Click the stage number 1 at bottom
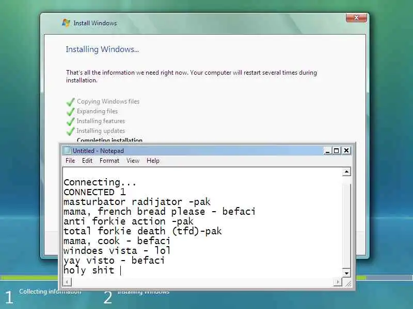413x309 pixels. tap(9, 298)
